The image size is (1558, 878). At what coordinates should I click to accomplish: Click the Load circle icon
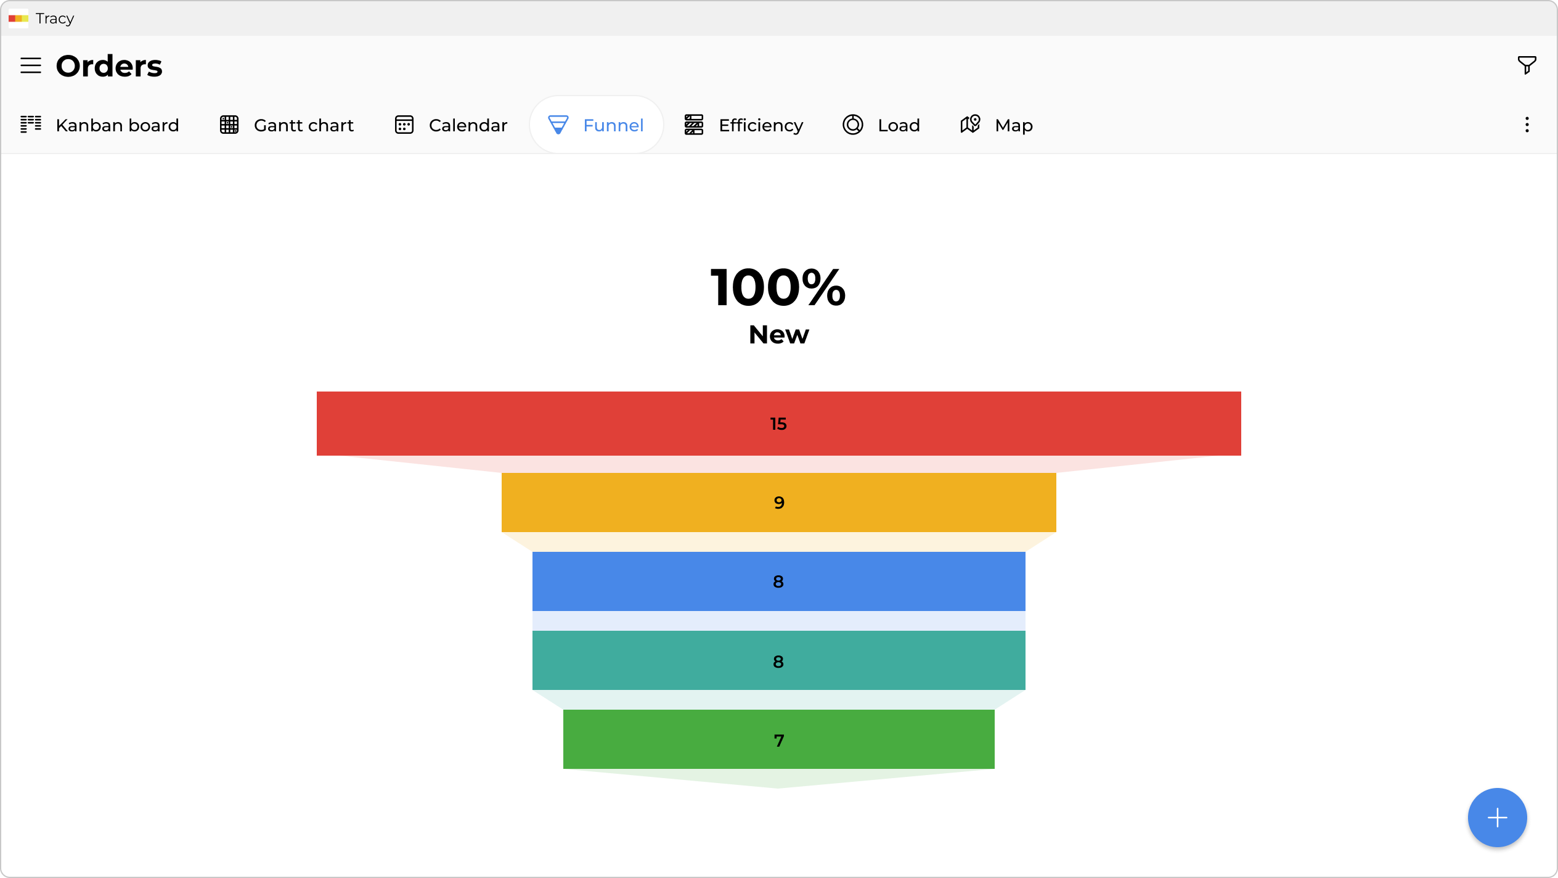click(853, 125)
